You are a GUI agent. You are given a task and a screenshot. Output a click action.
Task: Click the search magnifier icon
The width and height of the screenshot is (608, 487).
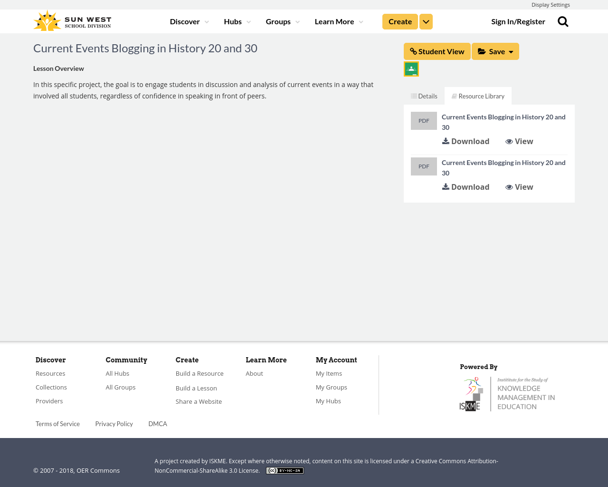(563, 22)
